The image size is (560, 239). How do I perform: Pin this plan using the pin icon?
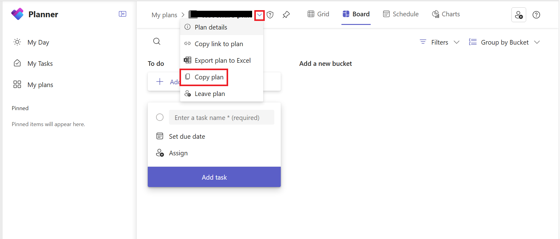tap(286, 14)
